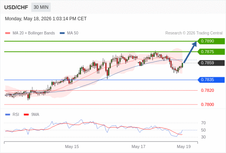Click the blue 0.7835 pivot price tag
This screenshot has height=153, width=226.
tap(211, 80)
